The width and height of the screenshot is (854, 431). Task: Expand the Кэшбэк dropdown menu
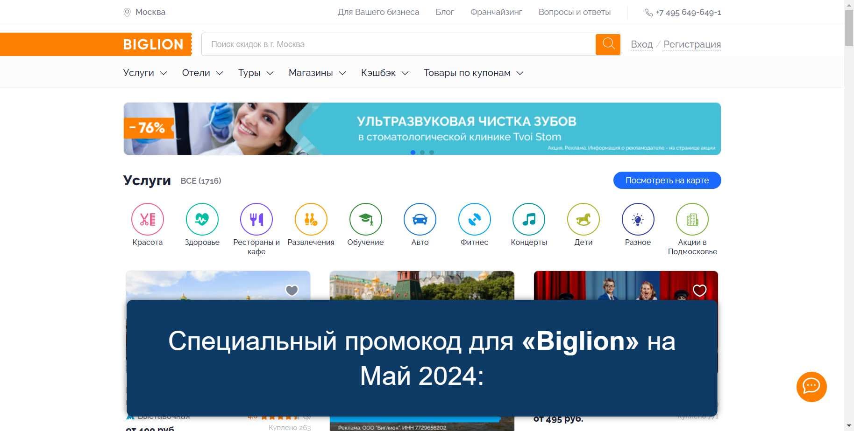384,73
